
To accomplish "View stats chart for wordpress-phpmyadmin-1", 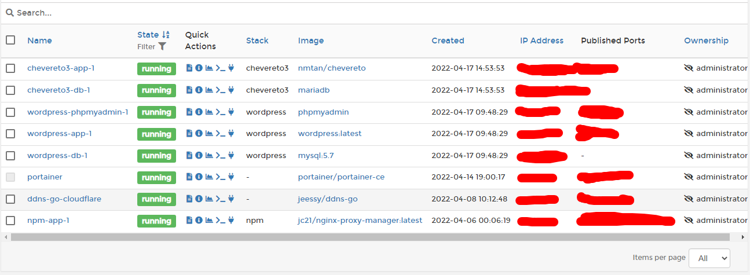I will [x=209, y=112].
